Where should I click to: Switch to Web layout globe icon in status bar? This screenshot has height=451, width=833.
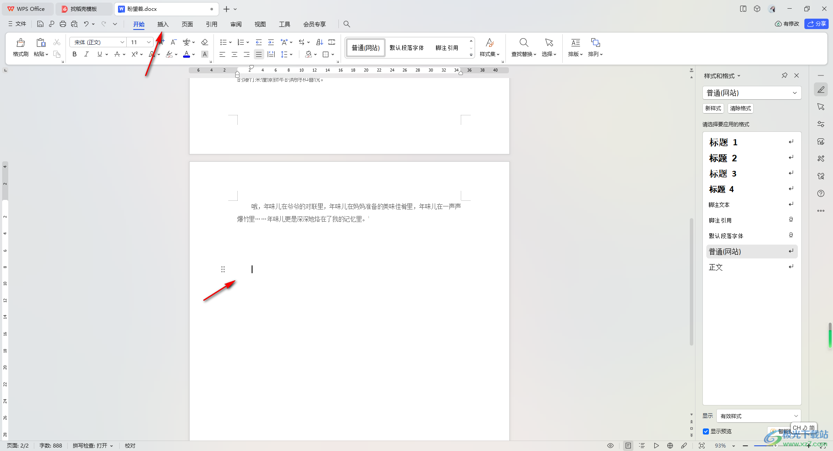(670, 445)
